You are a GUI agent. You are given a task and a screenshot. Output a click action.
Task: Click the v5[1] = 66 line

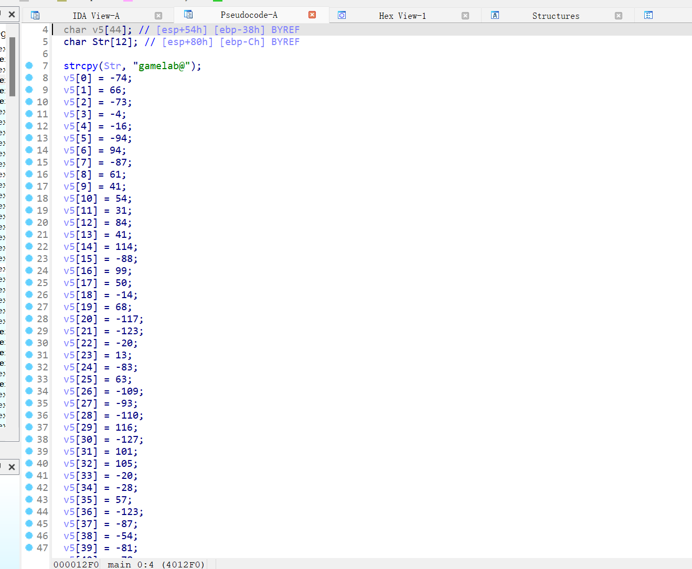click(x=95, y=90)
